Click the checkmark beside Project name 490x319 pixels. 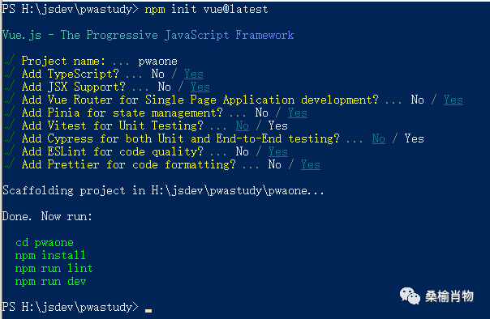[10, 61]
